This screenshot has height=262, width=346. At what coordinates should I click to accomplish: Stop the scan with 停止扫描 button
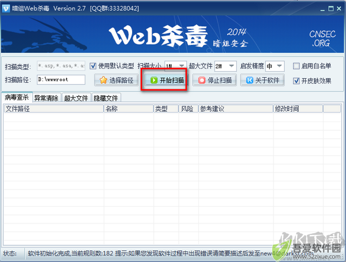pos(215,80)
